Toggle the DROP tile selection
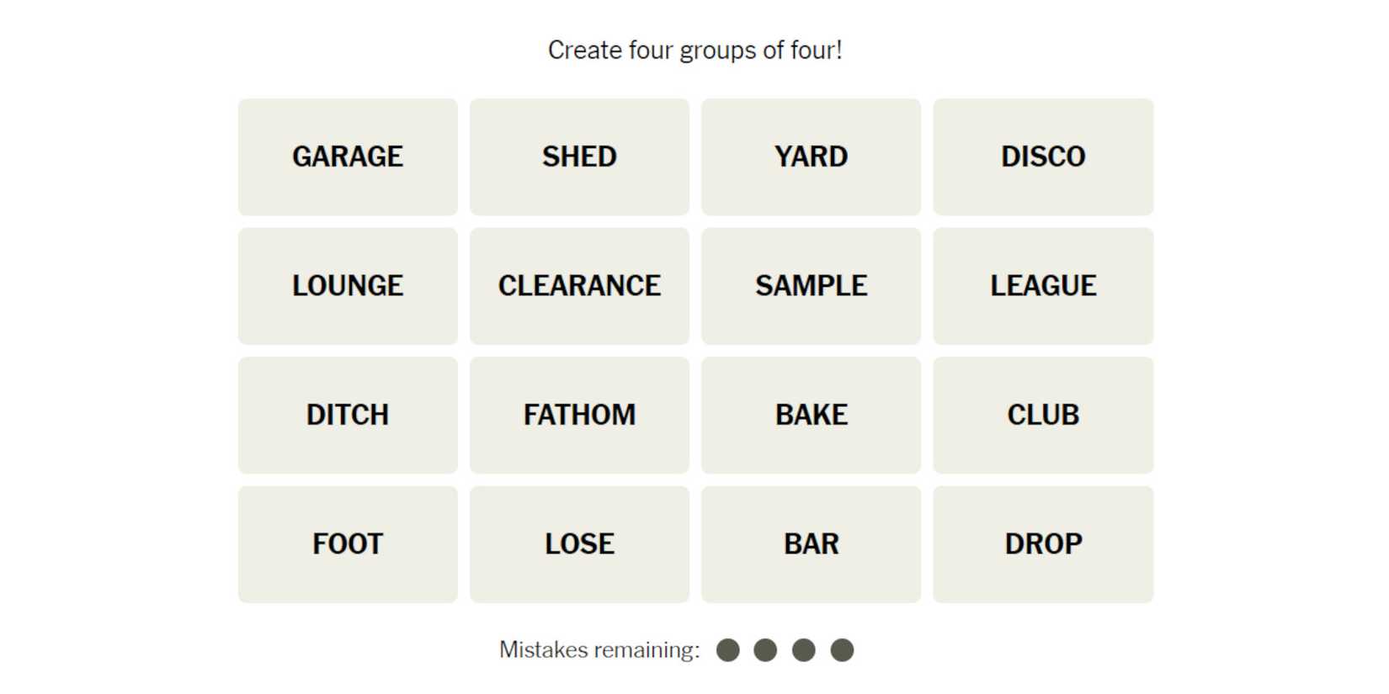Screen dimensions: 1389x694 [x=1043, y=544]
